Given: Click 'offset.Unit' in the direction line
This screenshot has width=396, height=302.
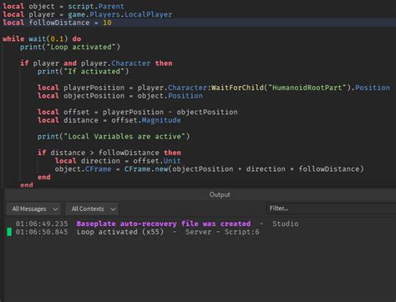Looking at the screenshot, I should pyautogui.click(x=157, y=161).
